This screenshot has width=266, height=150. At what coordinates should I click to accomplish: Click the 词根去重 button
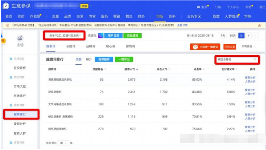point(229,47)
